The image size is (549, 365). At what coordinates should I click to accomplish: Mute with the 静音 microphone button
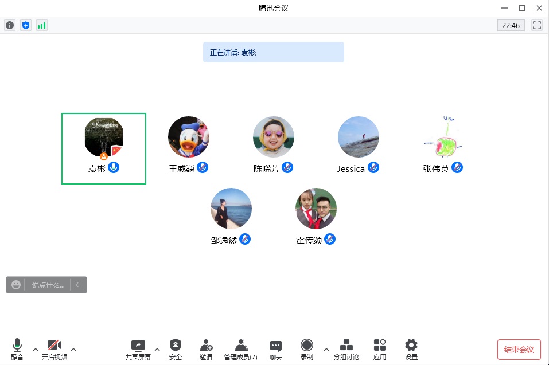tap(17, 349)
